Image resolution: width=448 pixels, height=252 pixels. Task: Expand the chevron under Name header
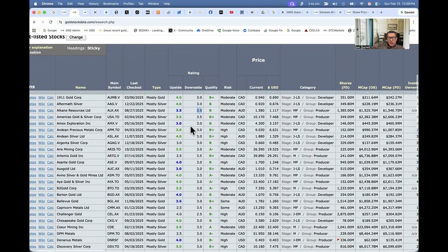tap(80, 92)
